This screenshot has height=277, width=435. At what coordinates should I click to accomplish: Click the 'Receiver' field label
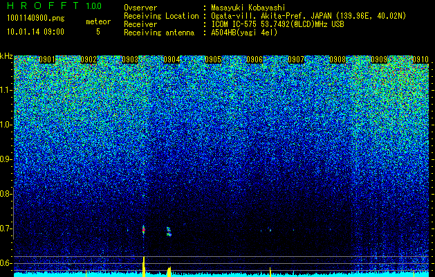point(140,24)
